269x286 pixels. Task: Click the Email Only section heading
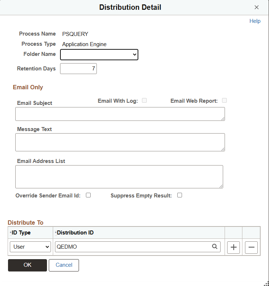tap(28, 87)
